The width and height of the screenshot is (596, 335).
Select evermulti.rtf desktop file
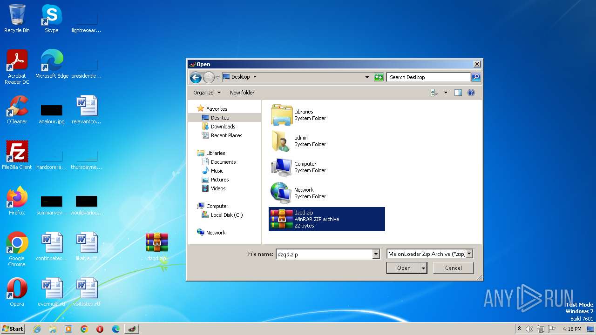point(52,292)
